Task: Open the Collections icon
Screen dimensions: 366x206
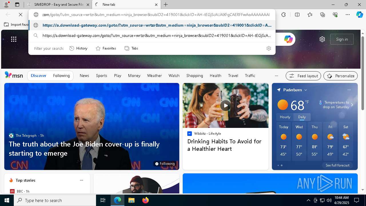Action: coord(323,15)
